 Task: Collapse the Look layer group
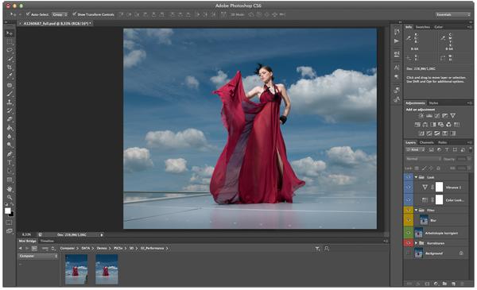[x=416, y=177]
